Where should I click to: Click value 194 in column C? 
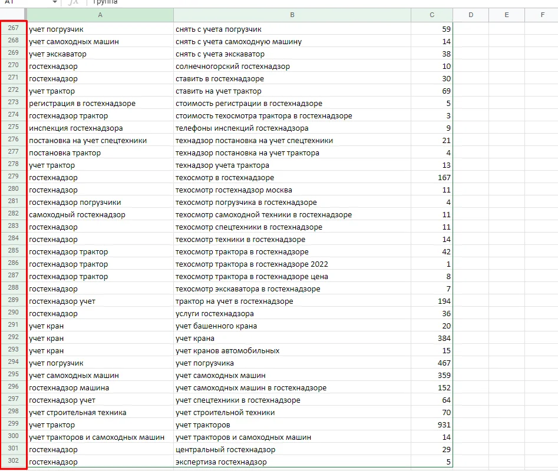coord(432,301)
